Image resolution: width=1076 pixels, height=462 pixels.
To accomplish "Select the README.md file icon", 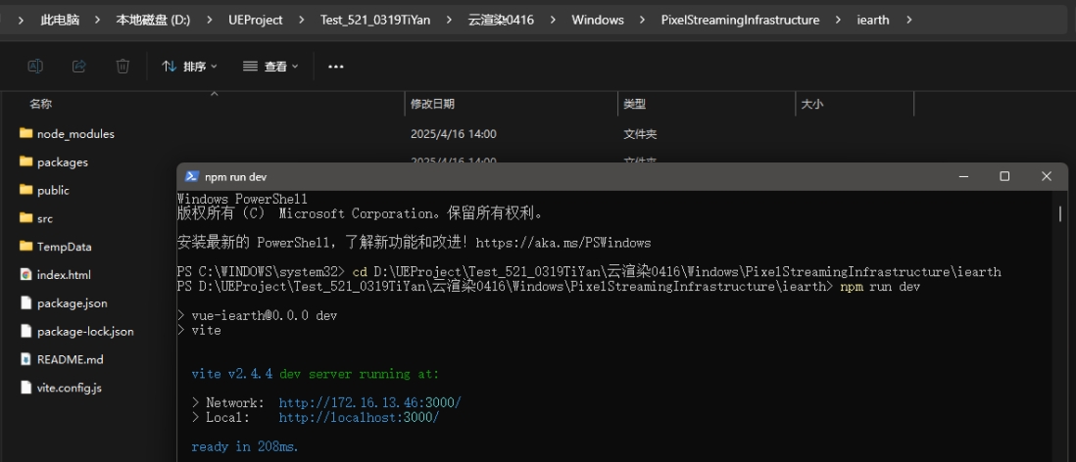I will [x=26, y=359].
